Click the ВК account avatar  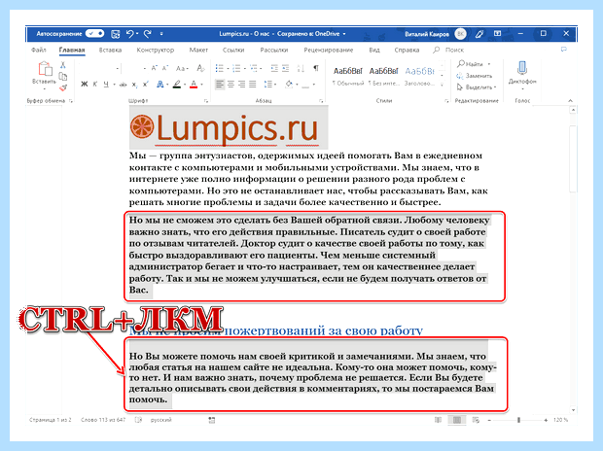pyautogui.click(x=460, y=34)
